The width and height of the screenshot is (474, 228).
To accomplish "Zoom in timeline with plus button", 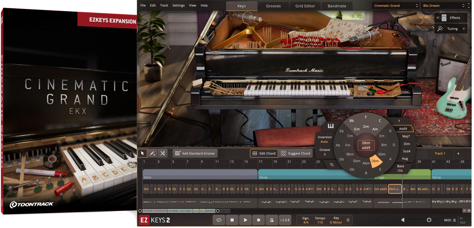I will 469,211.
